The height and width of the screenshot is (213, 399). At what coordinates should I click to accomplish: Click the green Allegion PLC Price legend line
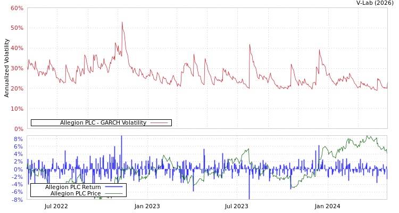[114, 193]
